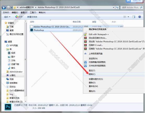Open the 帮助(H) menu

42,13
